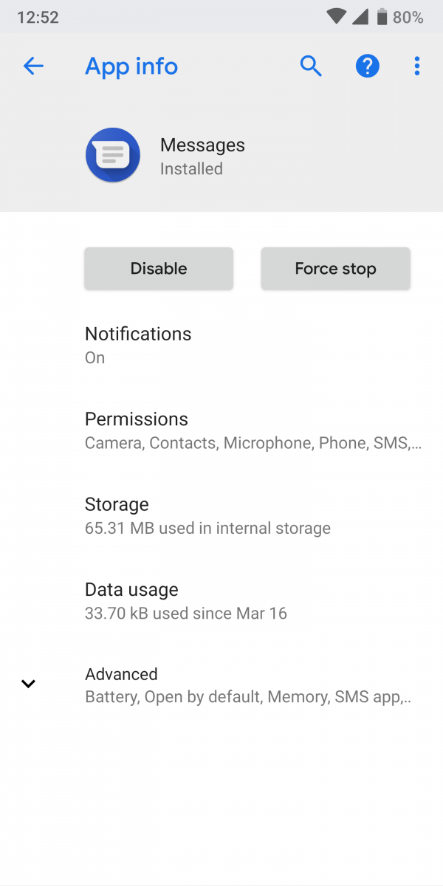Open the three-dot overflow menu

pyautogui.click(x=417, y=66)
